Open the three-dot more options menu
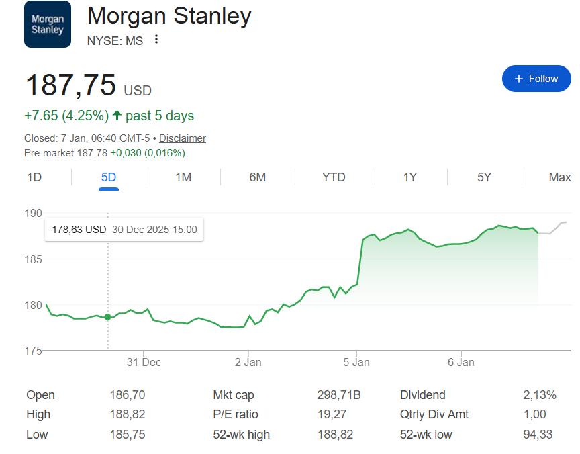Image resolution: width=580 pixels, height=454 pixels. (x=156, y=40)
